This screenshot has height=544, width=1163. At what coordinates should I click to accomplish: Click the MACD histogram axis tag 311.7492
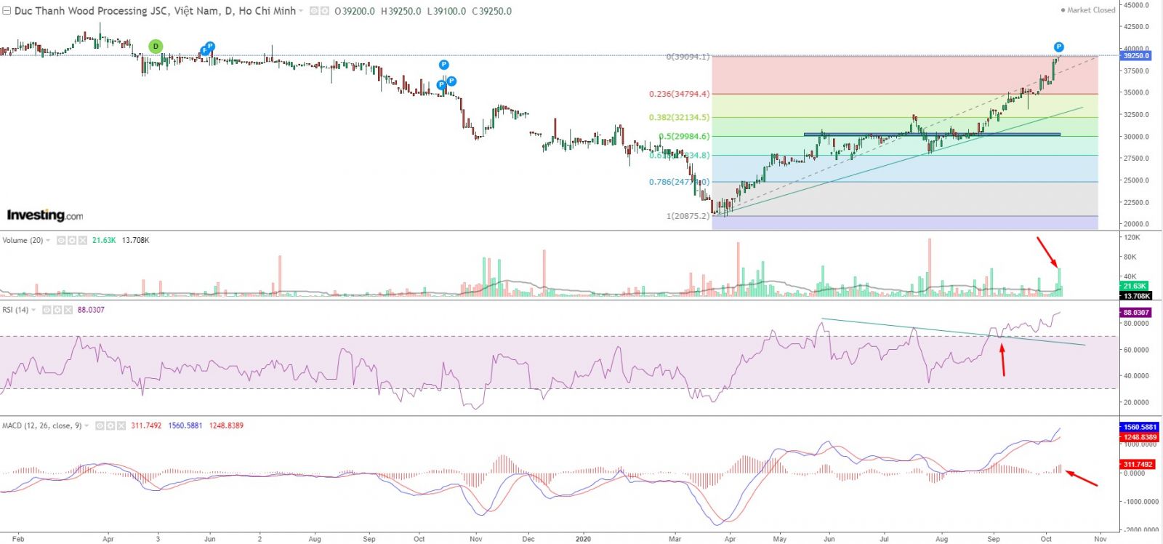[1138, 464]
